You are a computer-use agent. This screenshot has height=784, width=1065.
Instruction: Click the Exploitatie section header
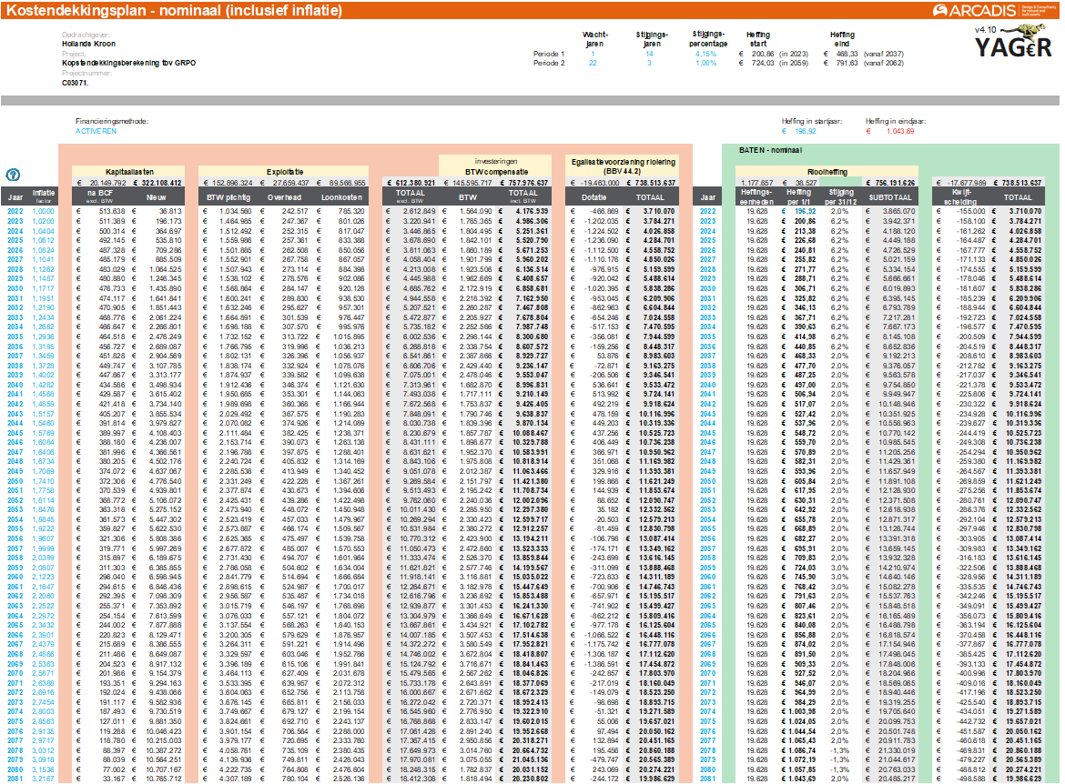(x=284, y=170)
